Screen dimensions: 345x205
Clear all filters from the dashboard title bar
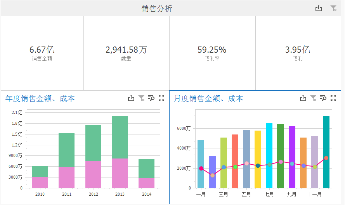[333, 8]
